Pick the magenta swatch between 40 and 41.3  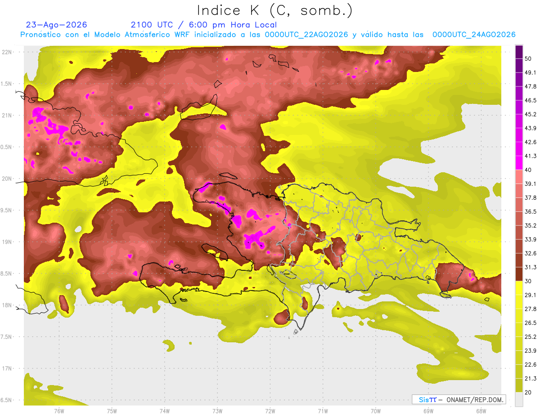pos(519,163)
